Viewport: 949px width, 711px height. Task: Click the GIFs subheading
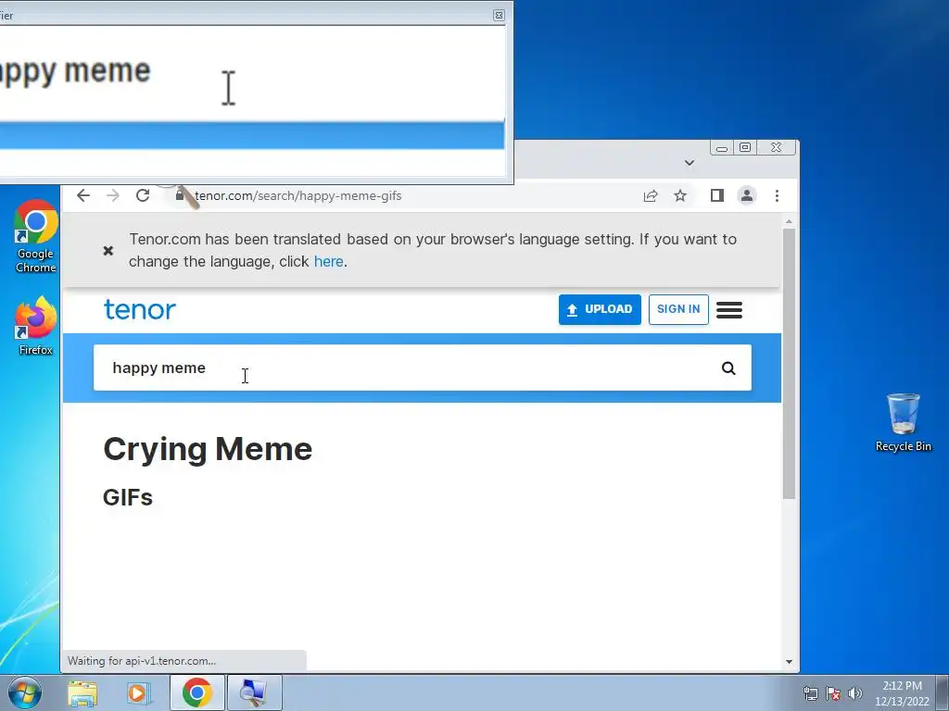coord(128,497)
